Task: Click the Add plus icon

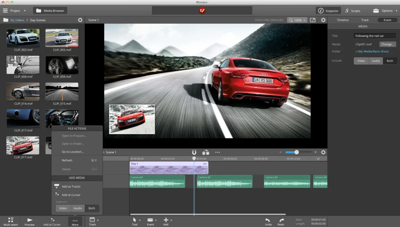Action: [x=166, y=220]
